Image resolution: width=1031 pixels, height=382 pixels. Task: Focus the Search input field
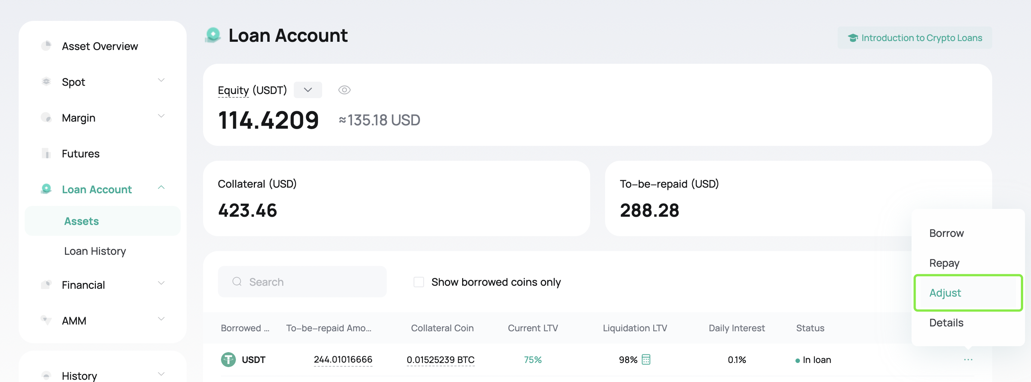(x=302, y=282)
